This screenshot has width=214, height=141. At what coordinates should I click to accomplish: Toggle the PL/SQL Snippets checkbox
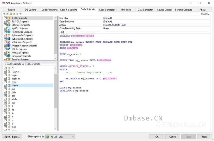(x=5, y=21)
